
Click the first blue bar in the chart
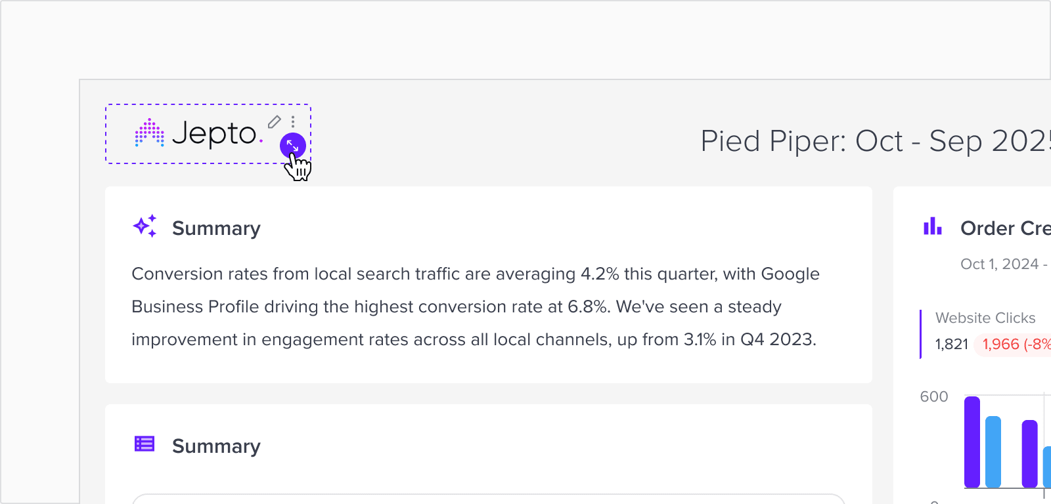pos(993,451)
